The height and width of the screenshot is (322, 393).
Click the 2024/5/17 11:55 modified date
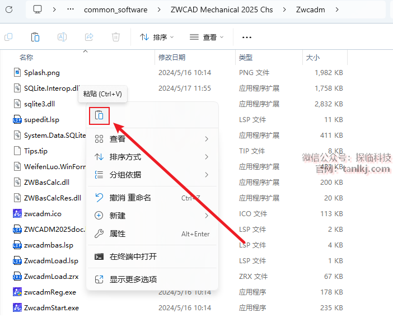pyautogui.click(x=185, y=88)
